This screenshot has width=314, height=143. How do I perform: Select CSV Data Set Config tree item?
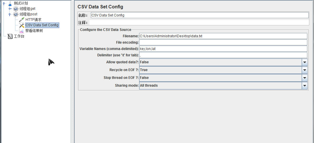coord(42,25)
